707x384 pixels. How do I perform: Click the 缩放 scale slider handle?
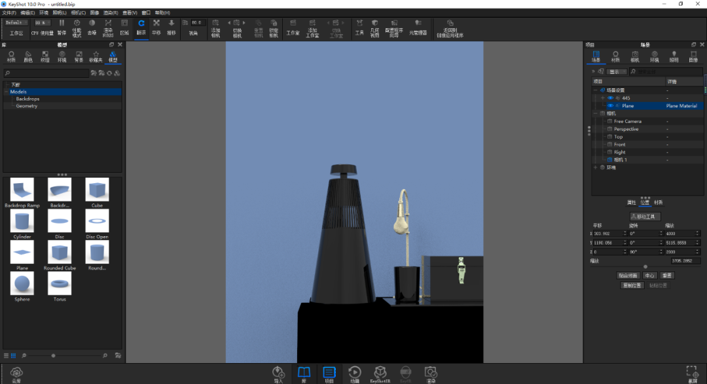click(645, 267)
